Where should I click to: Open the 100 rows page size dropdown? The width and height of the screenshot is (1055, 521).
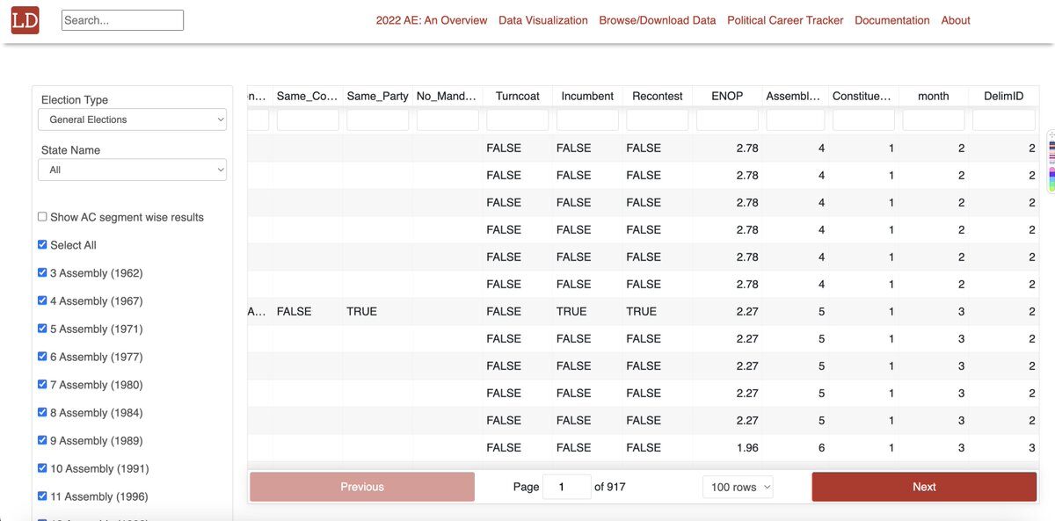[x=738, y=487]
